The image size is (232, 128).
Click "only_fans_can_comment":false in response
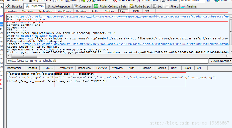pyautogui.click(x=33, y=81)
